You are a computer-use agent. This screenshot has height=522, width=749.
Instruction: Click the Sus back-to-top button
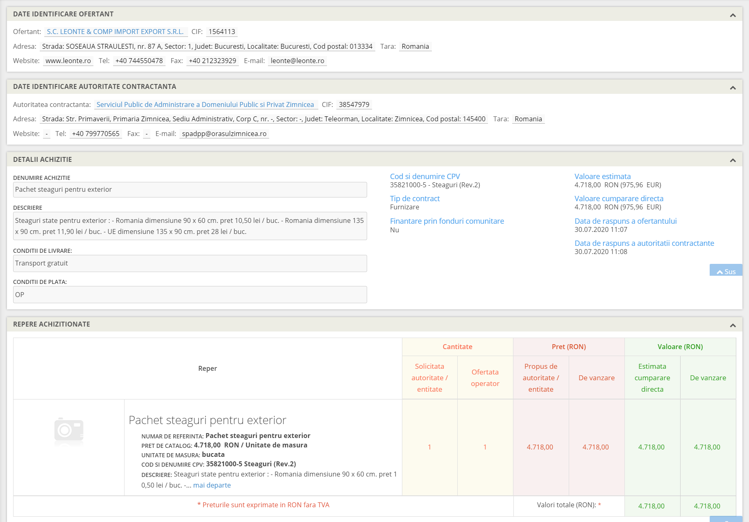point(726,270)
